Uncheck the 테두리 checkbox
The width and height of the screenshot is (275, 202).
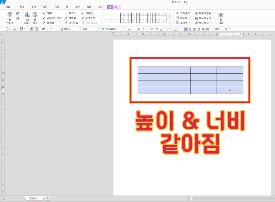tap(44, 13)
